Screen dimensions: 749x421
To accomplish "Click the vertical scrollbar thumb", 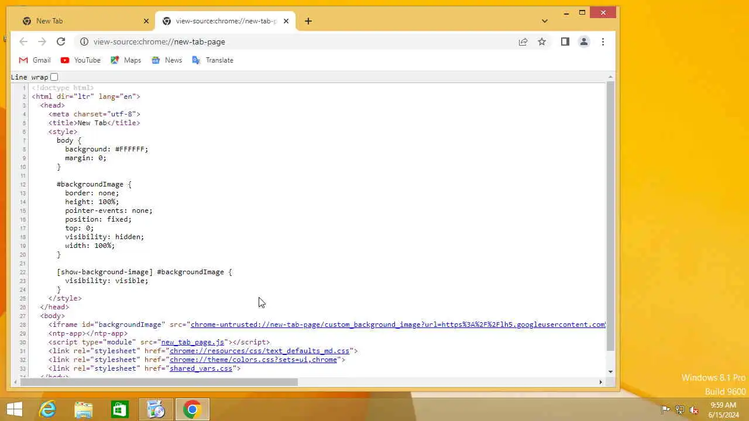I will click(610, 216).
